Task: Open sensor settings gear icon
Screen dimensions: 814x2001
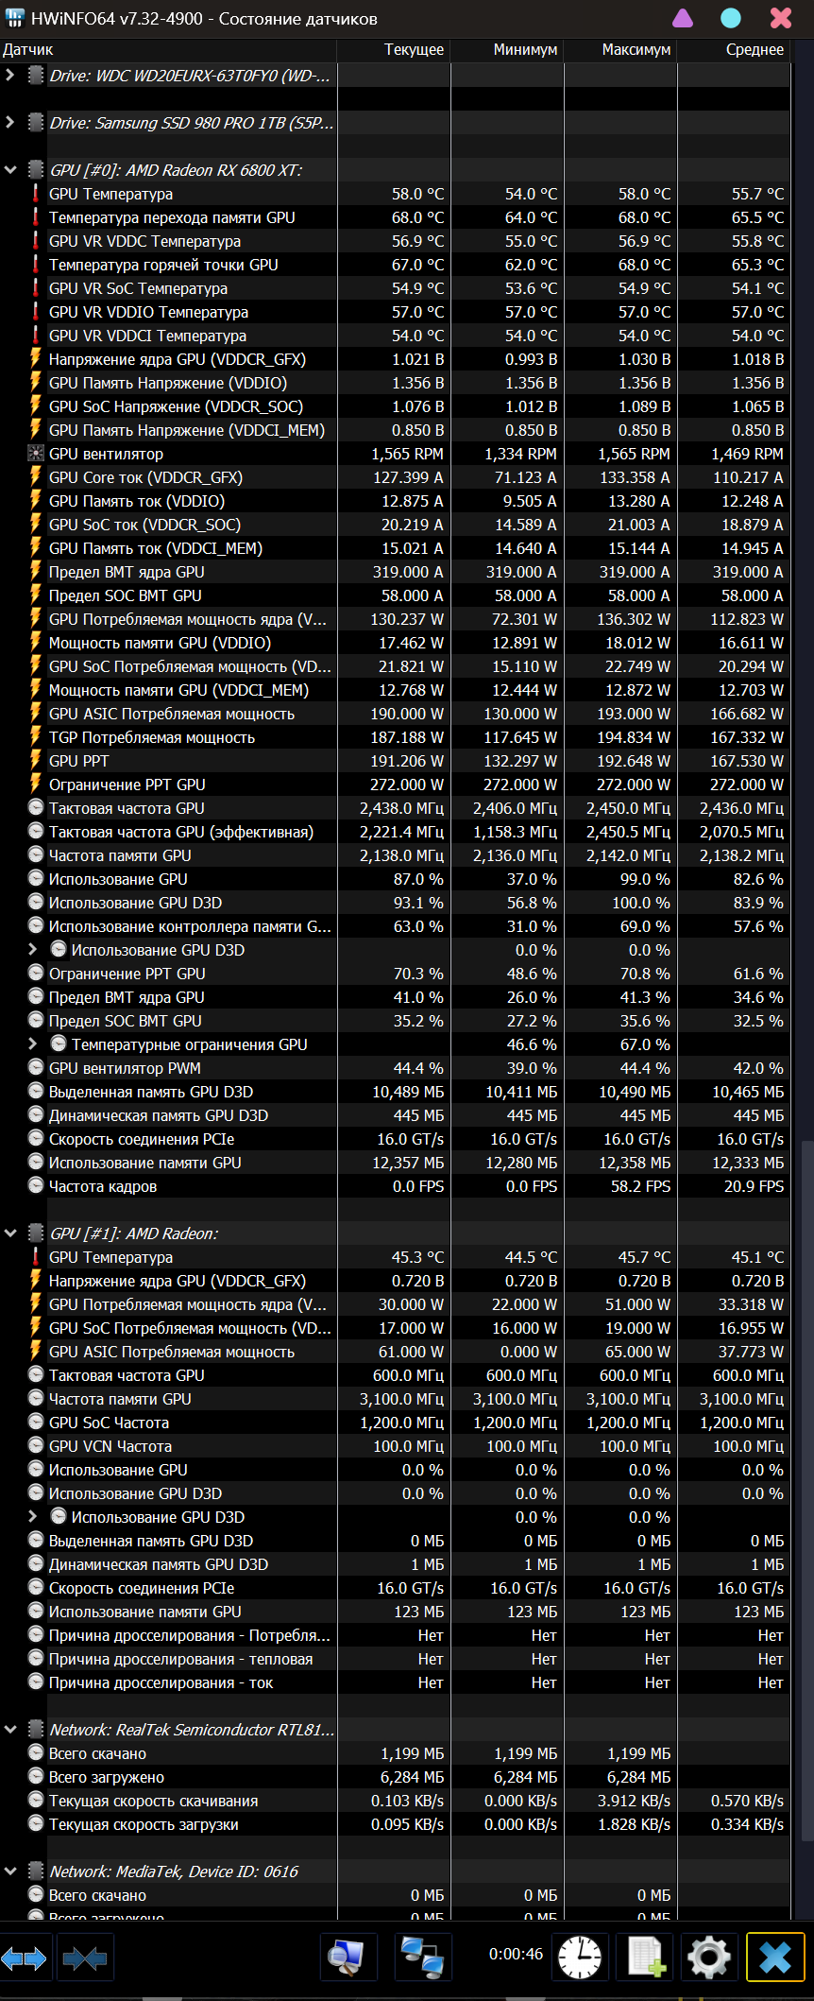Action: (x=710, y=1958)
